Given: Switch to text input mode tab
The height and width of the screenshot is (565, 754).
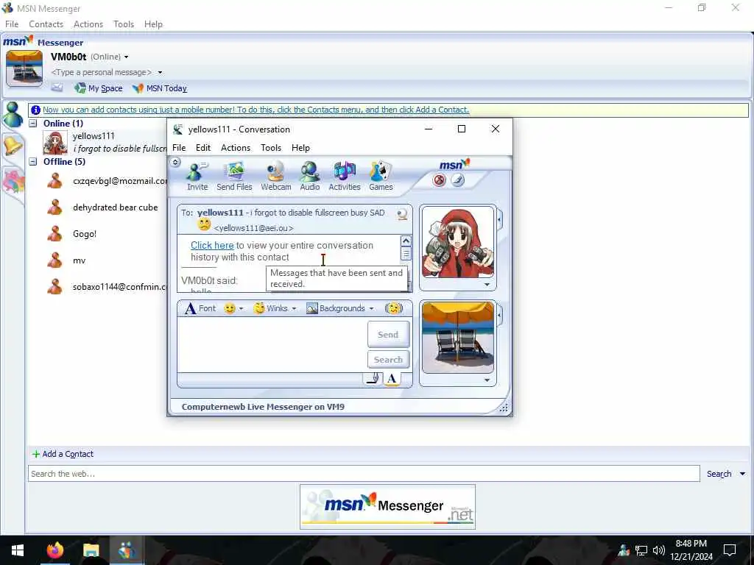Looking at the screenshot, I should click(392, 379).
